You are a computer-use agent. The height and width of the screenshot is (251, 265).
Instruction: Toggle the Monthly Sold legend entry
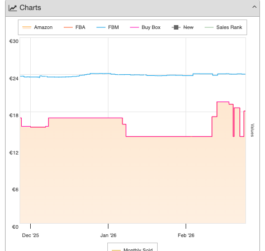pyautogui.click(x=132, y=249)
